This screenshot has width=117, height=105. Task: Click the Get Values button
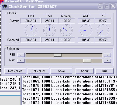pyautogui.click(x=15, y=71)
